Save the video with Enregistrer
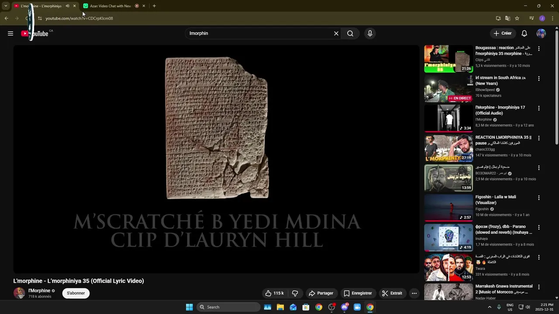The width and height of the screenshot is (559, 314). [358, 293]
